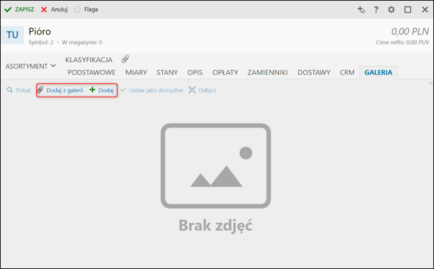Add a photo with green plus Dodaj
The width and height of the screenshot is (434, 269).
pyautogui.click(x=101, y=90)
